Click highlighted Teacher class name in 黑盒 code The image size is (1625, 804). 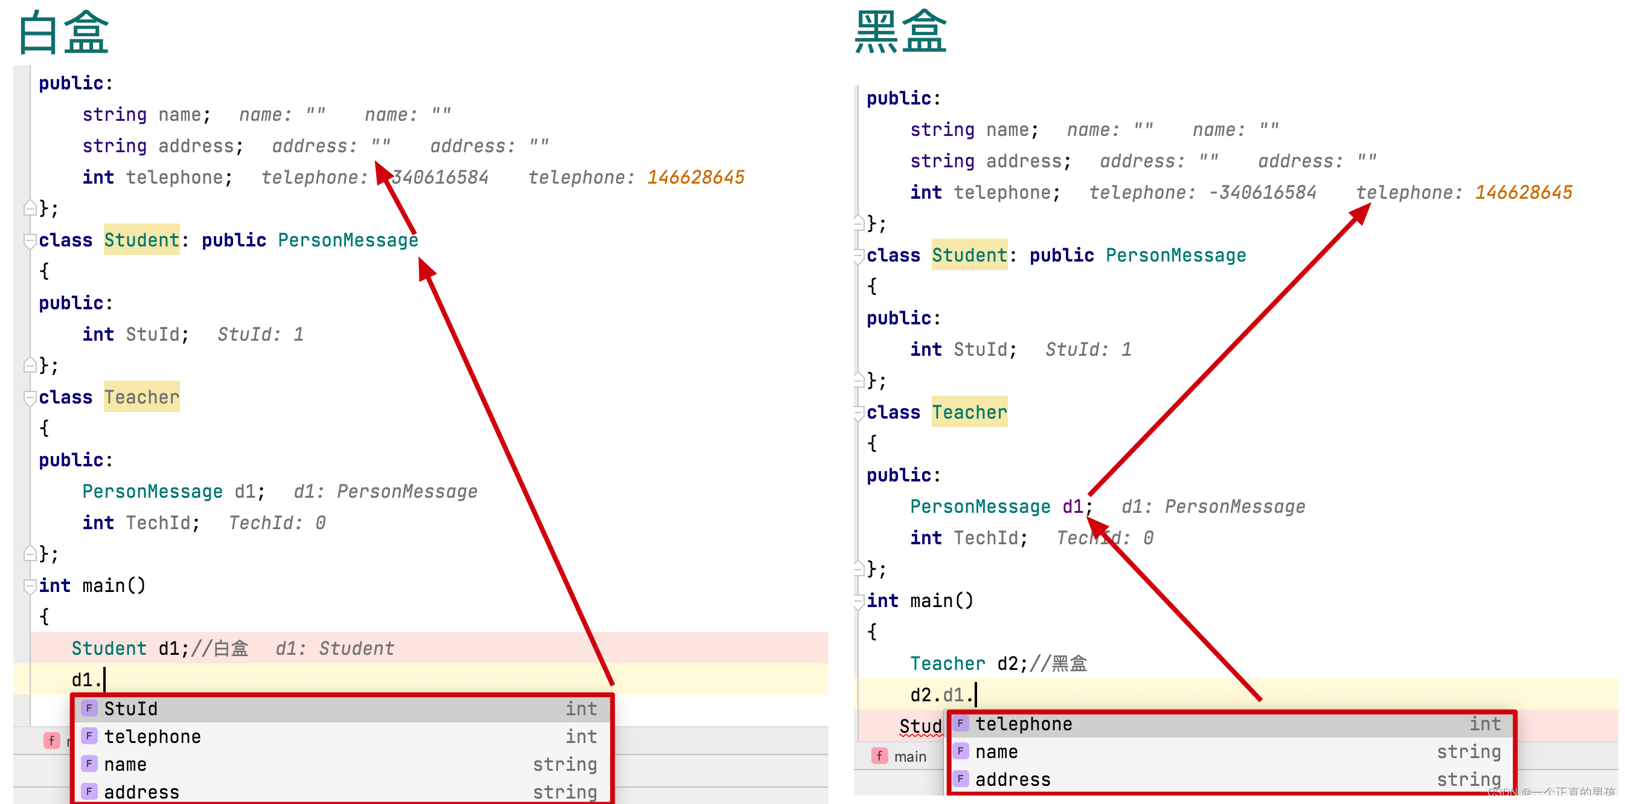tap(969, 412)
